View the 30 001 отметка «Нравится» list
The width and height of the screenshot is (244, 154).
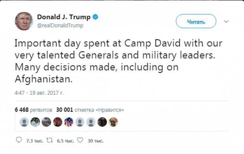pos(90,110)
